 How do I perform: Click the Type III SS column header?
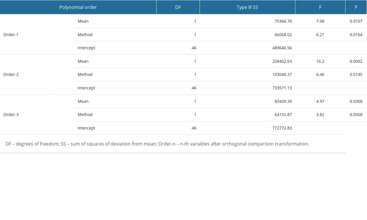247,7
